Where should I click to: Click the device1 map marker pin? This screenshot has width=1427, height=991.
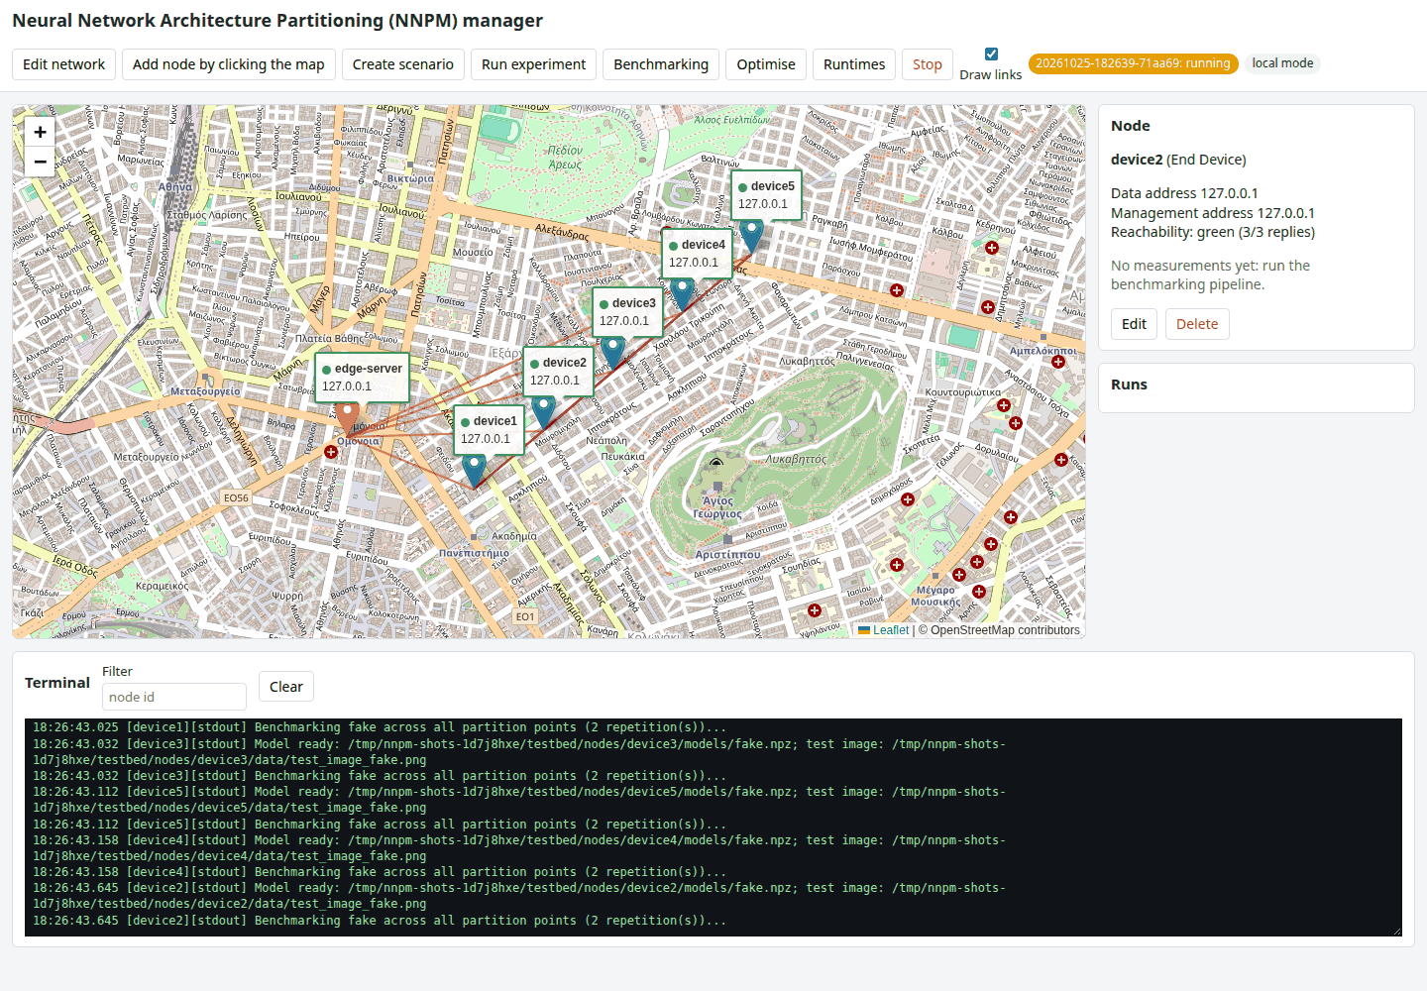coord(474,471)
